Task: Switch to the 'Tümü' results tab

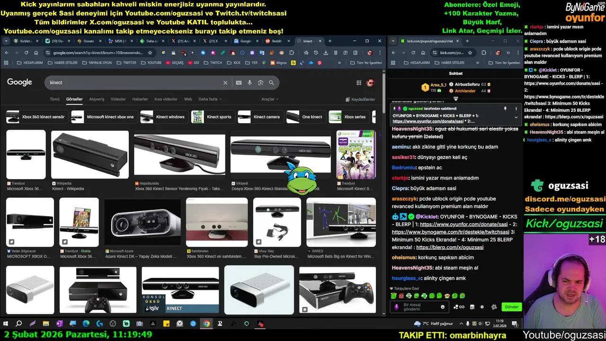Action: 55,99
